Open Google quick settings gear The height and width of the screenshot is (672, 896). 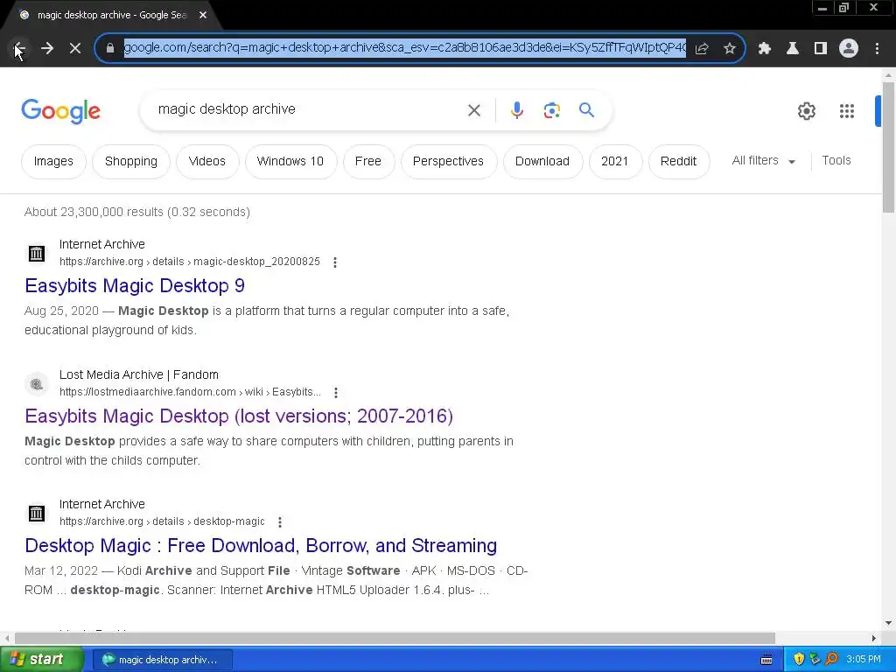[806, 111]
